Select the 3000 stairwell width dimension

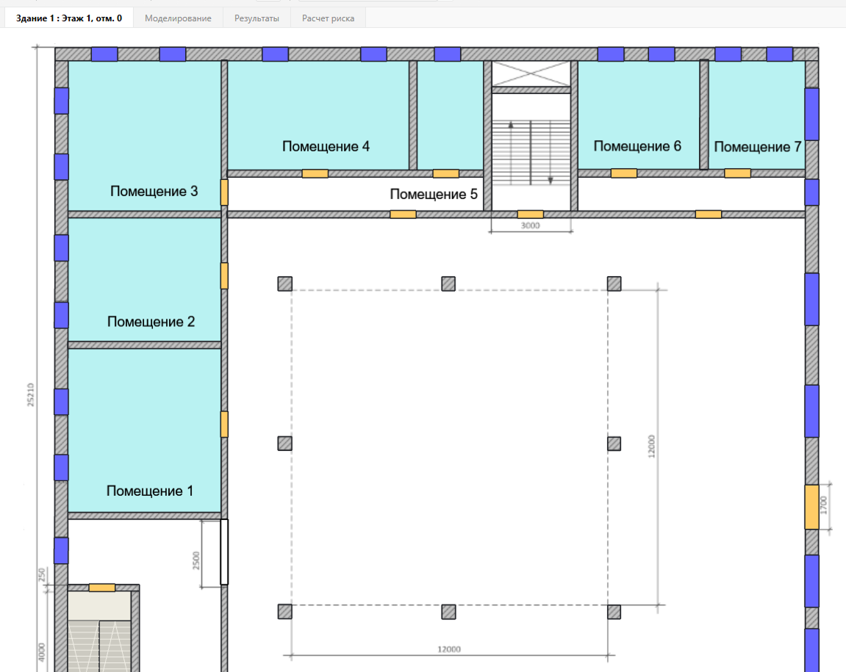pyautogui.click(x=531, y=225)
